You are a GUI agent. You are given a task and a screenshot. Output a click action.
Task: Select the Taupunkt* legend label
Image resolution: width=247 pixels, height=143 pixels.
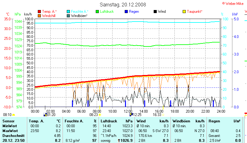coord(195,12)
